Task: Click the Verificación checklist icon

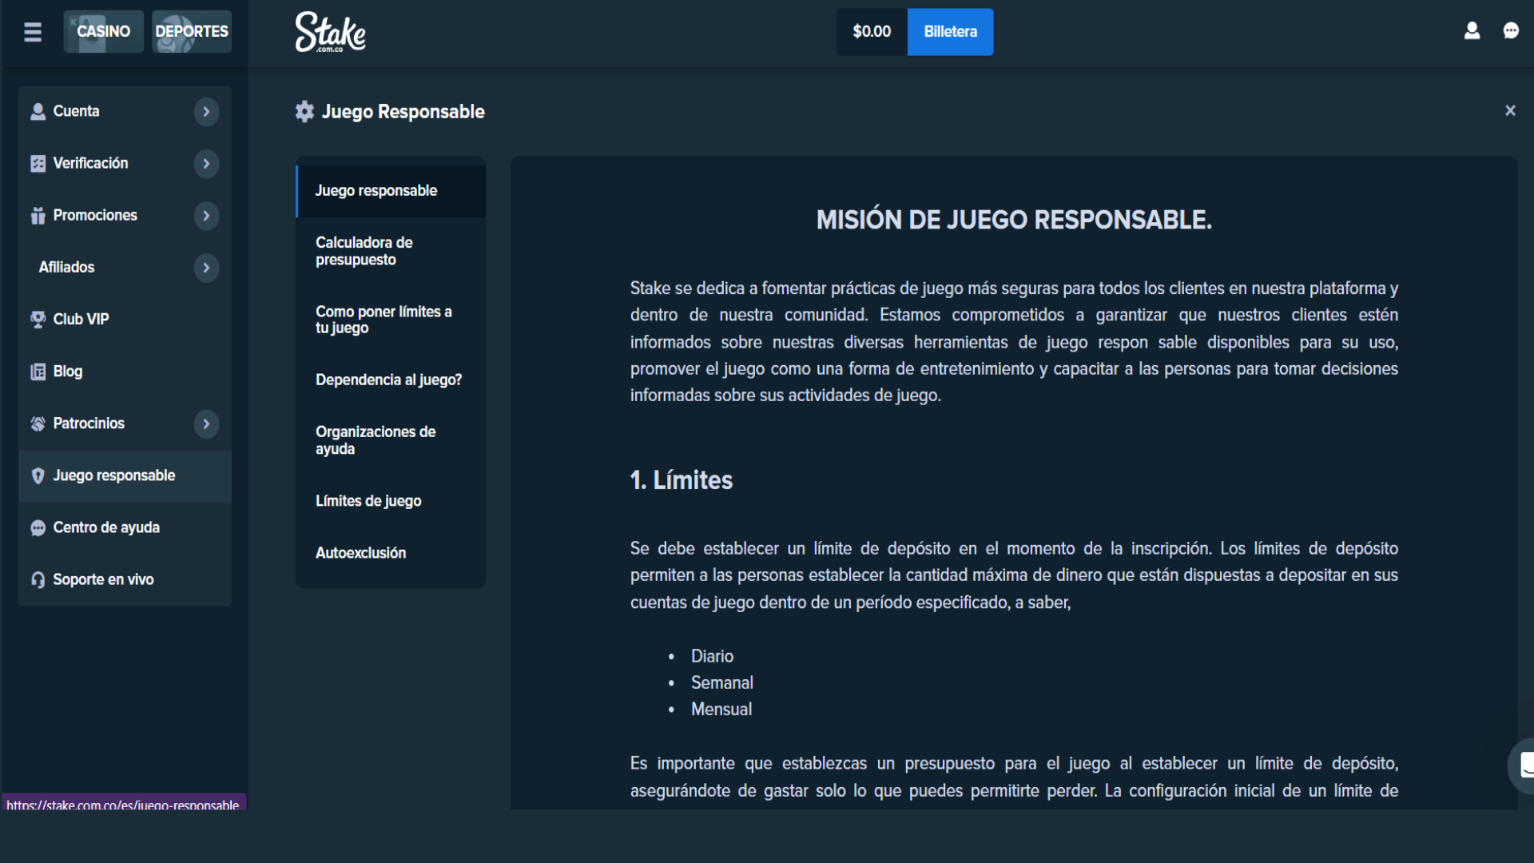Action: click(x=38, y=164)
